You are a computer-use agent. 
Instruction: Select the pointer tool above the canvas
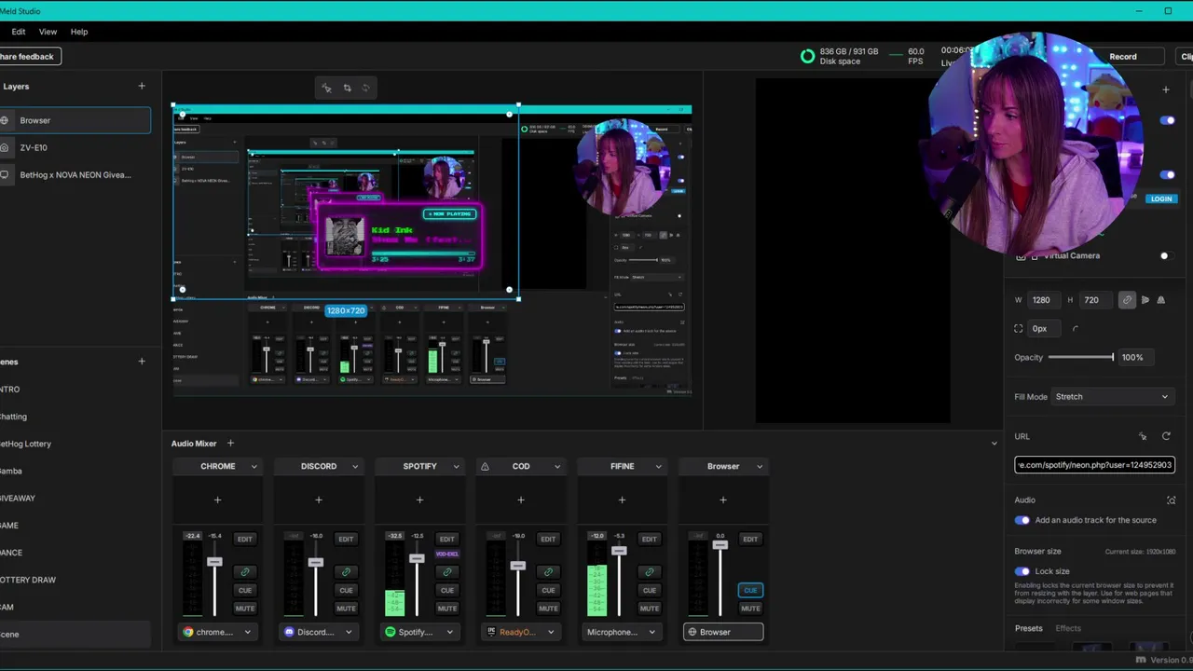[327, 89]
